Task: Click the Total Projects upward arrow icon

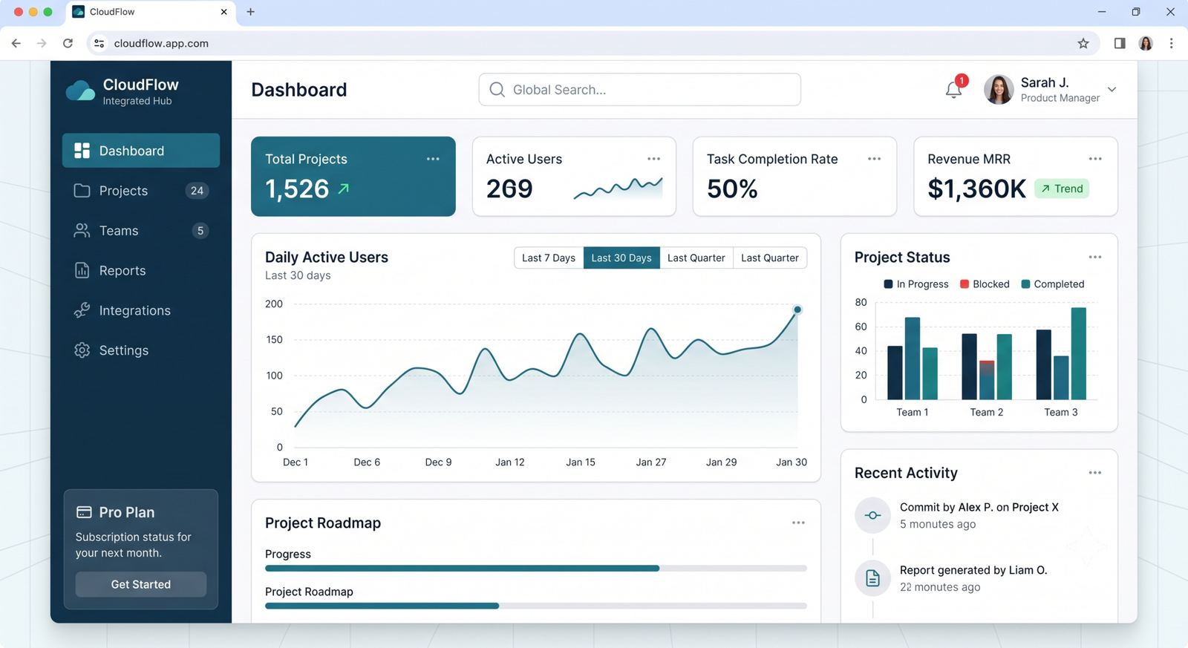Action: 343,189
